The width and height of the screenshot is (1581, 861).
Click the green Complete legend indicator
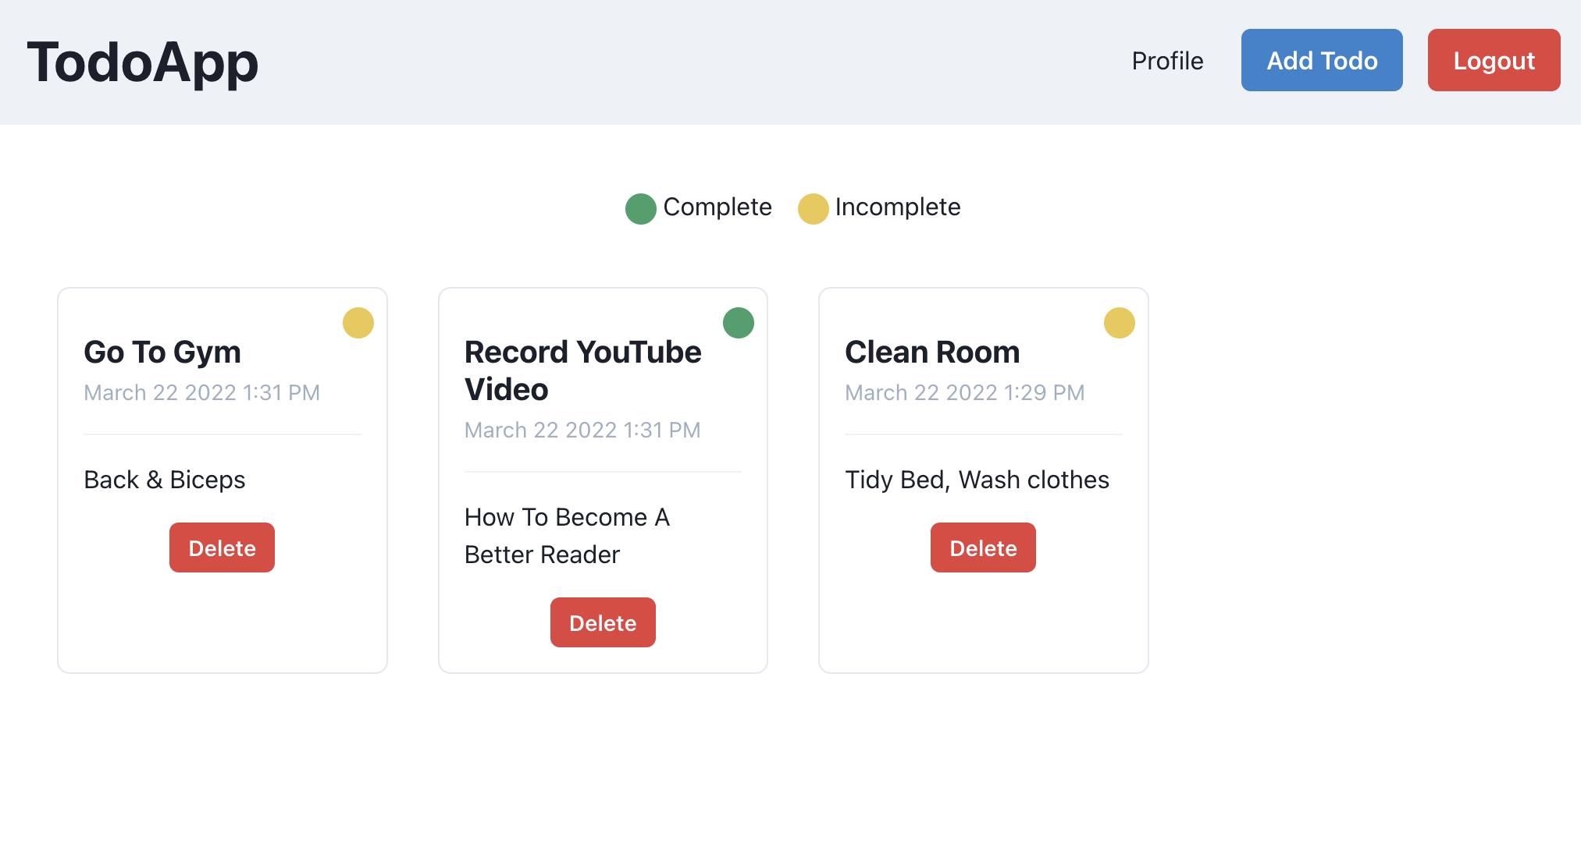pyautogui.click(x=640, y=208)
